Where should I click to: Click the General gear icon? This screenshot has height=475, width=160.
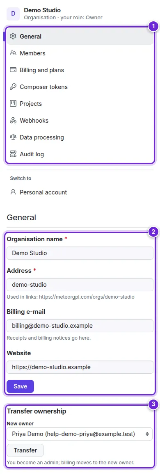pos(13,37)
